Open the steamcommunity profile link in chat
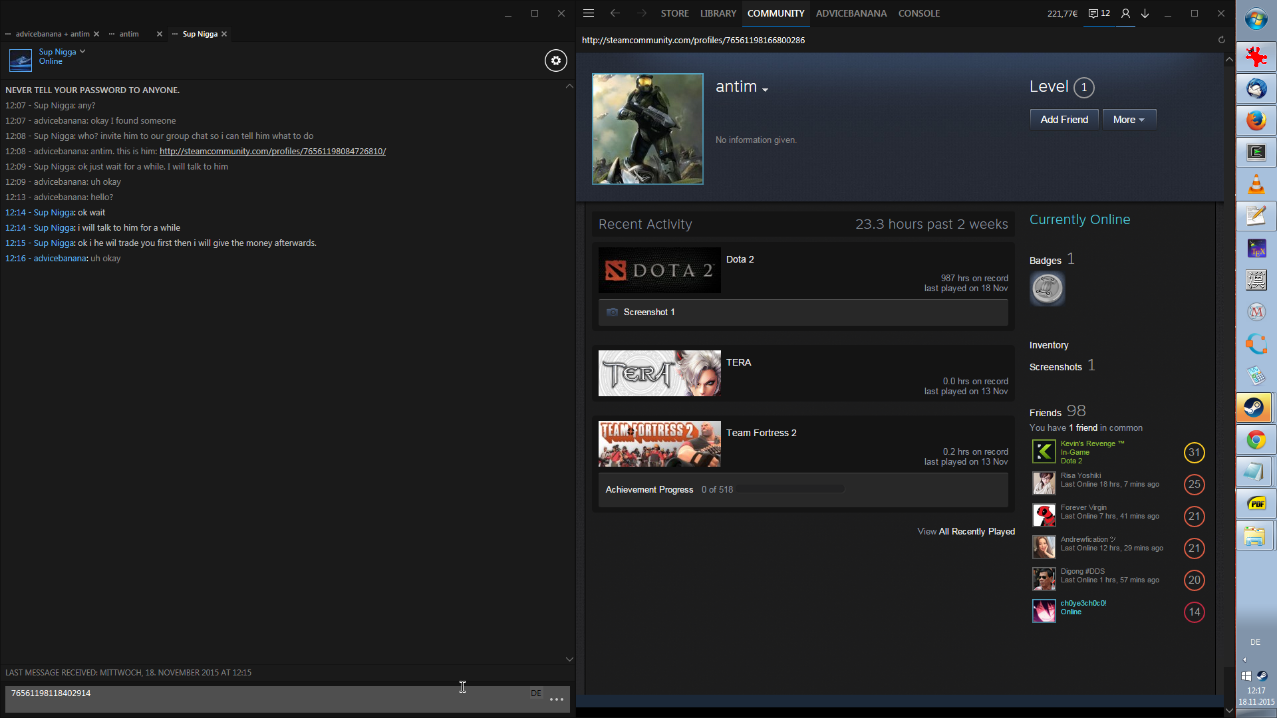 click(272, 151)
